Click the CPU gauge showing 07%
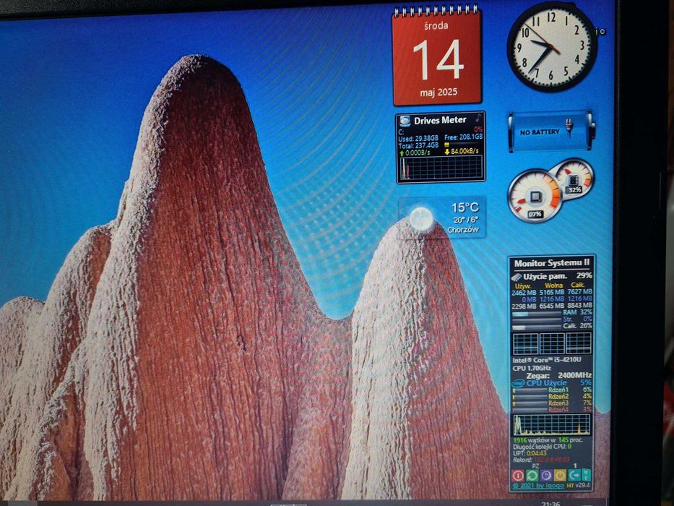 click(535, 196)
